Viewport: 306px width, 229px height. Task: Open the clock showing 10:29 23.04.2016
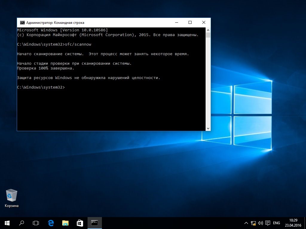coord(293,223)
